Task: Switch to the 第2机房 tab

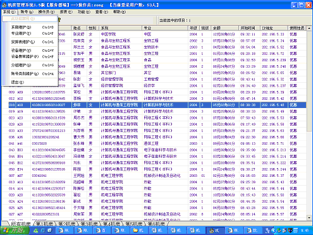Action: pyautogui.click(x=66, y=224)
